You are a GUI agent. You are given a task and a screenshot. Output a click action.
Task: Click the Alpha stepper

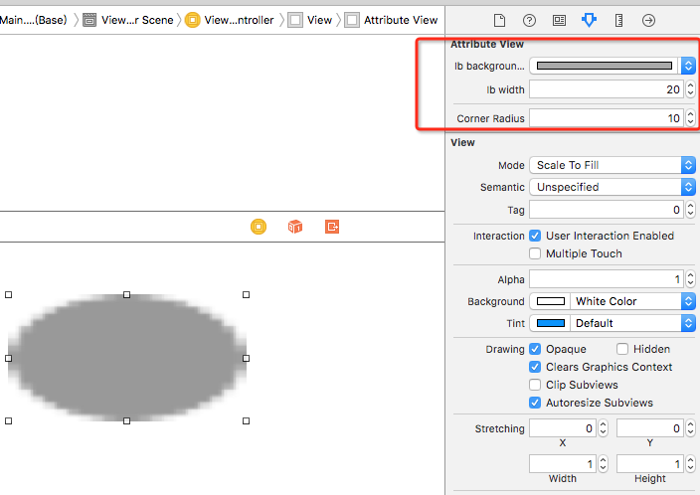[x=691, y=279]
